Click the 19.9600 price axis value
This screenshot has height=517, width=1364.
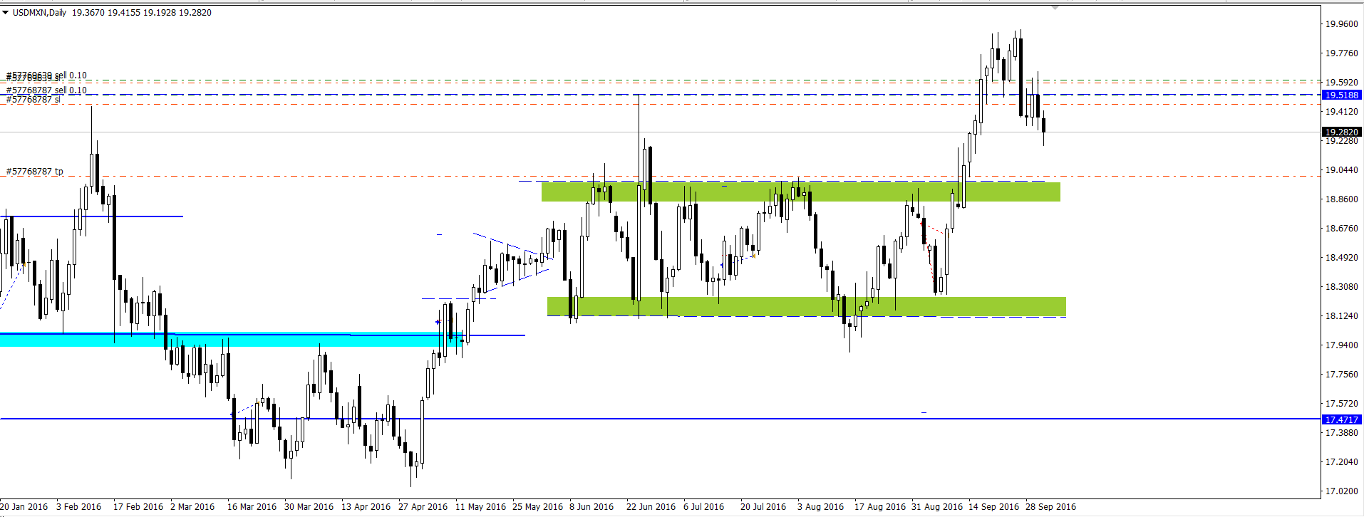[1341, 23]
